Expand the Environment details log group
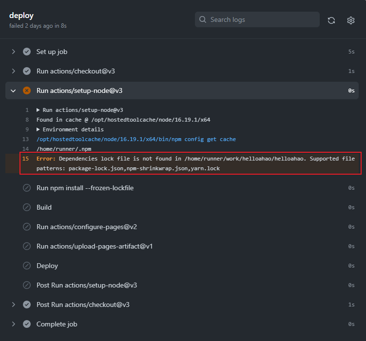The width and height of the screenshot is (366, 341). (x=39, y=129)
